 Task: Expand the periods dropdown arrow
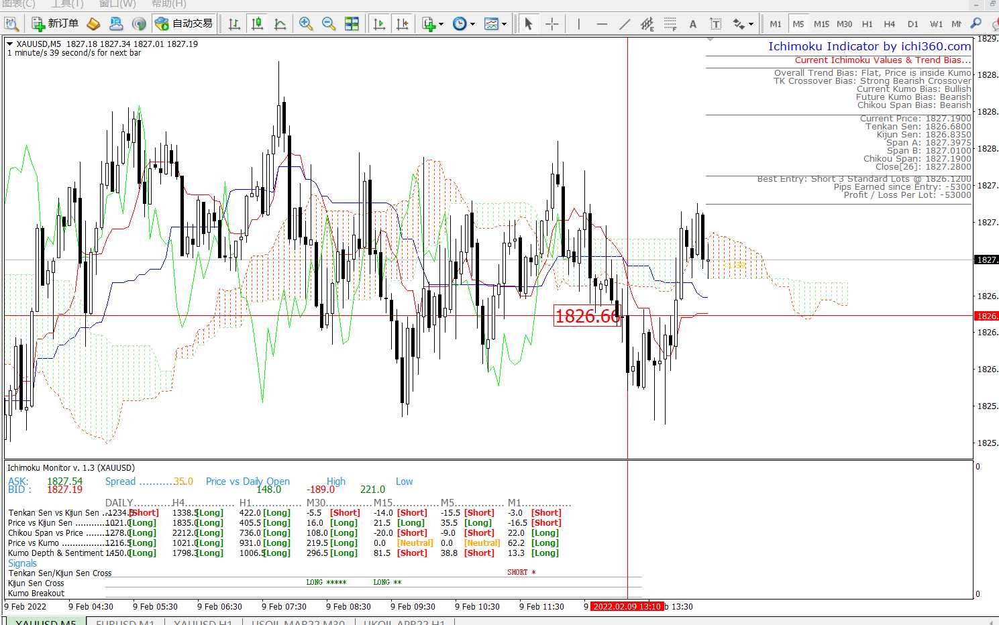pyautogui.click(x=472, y=25)
